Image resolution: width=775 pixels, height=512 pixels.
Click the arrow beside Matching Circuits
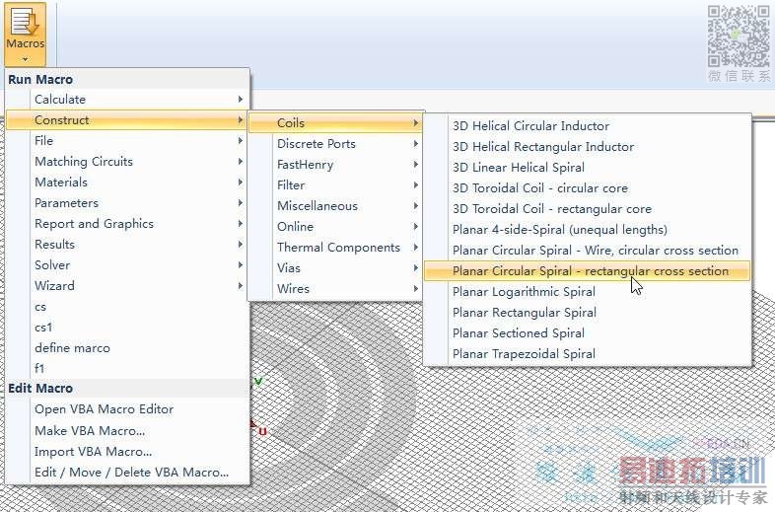point(241,162)
